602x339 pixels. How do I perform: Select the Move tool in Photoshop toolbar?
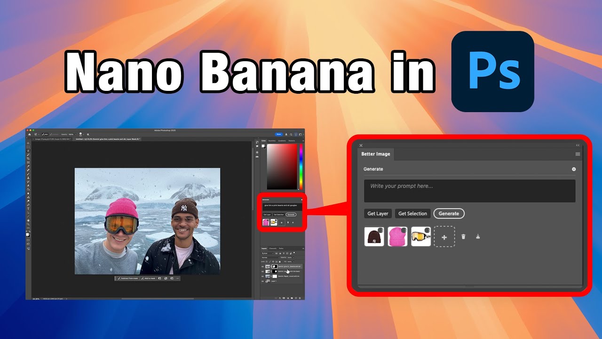click(x=28, y=143)
